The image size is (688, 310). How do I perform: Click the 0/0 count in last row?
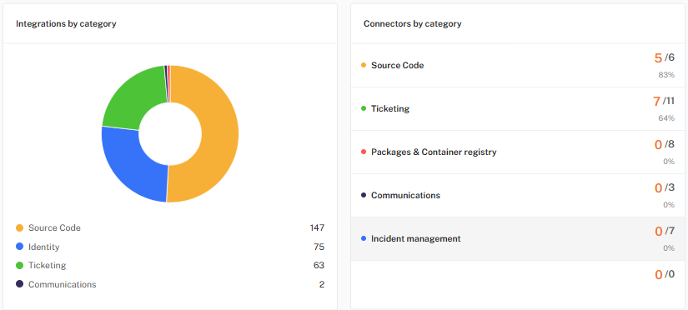point(665,274)
